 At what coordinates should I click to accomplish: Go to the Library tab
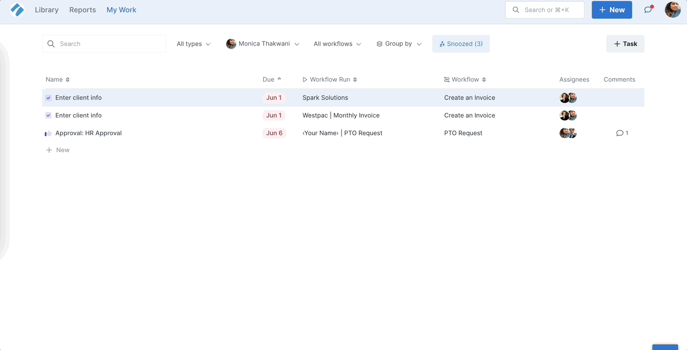(x=47, y=10)
